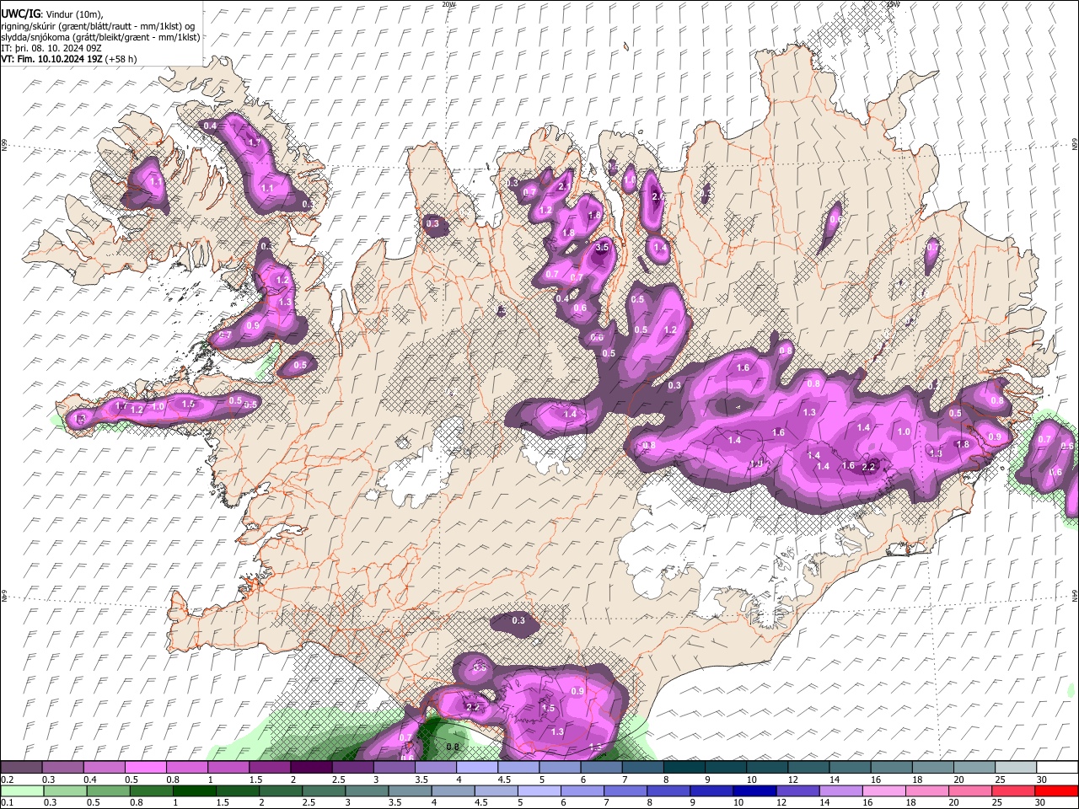Click the 'slydda/snjókoma (grátt/bleikt/grænt' header line
Screen dimensions: 1079x809
point(100,37)
